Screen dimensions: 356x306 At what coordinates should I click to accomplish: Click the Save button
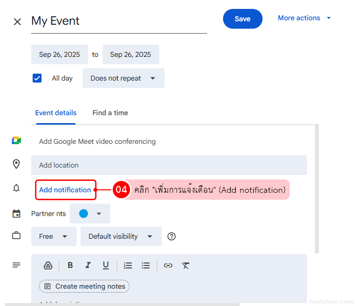242,19
